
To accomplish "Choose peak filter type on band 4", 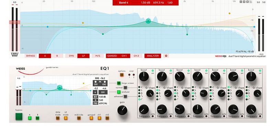I will click(x=193, y=93).
